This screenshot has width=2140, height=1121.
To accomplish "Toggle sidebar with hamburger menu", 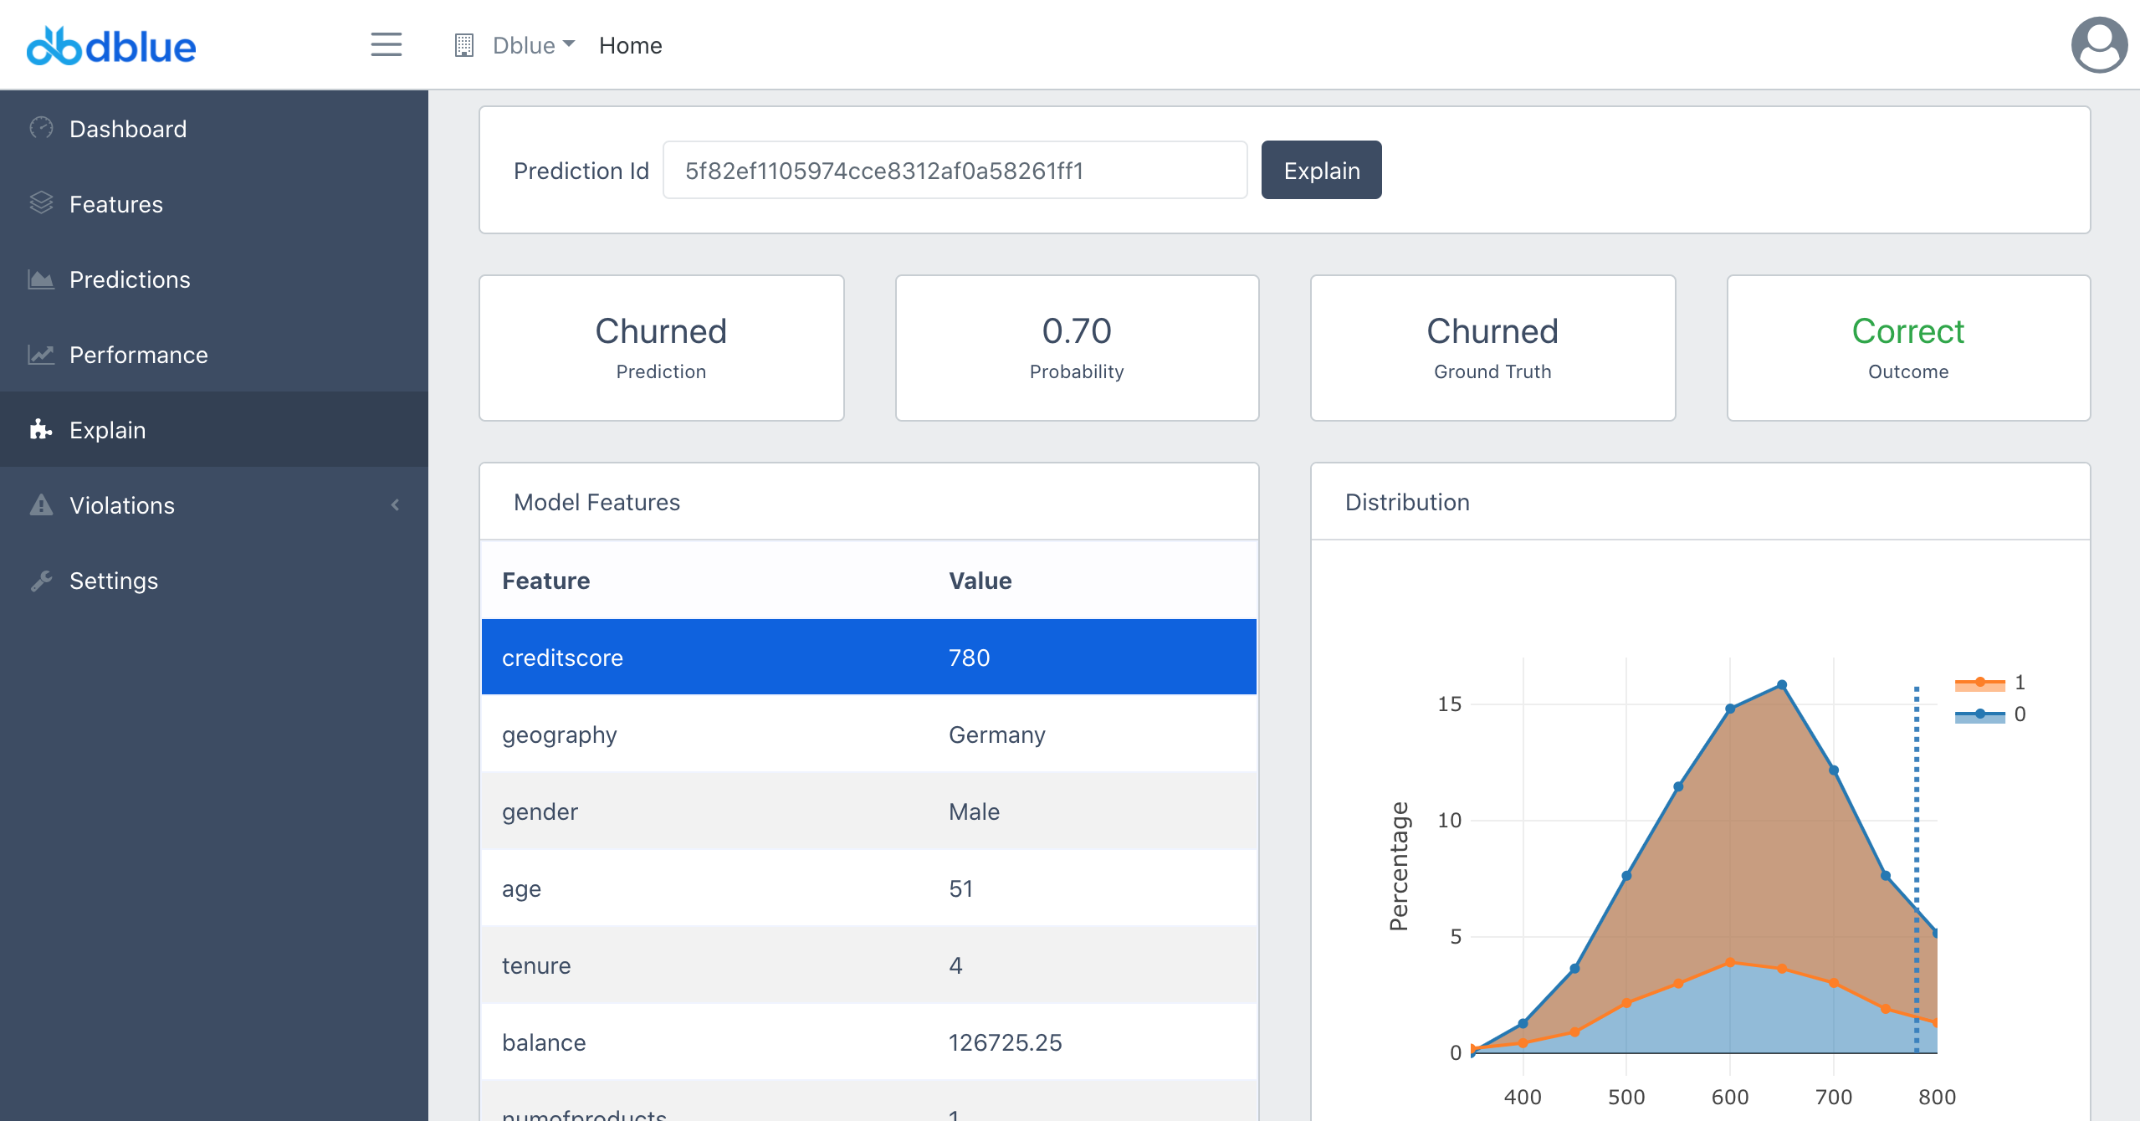I will [x=386, y=45].
